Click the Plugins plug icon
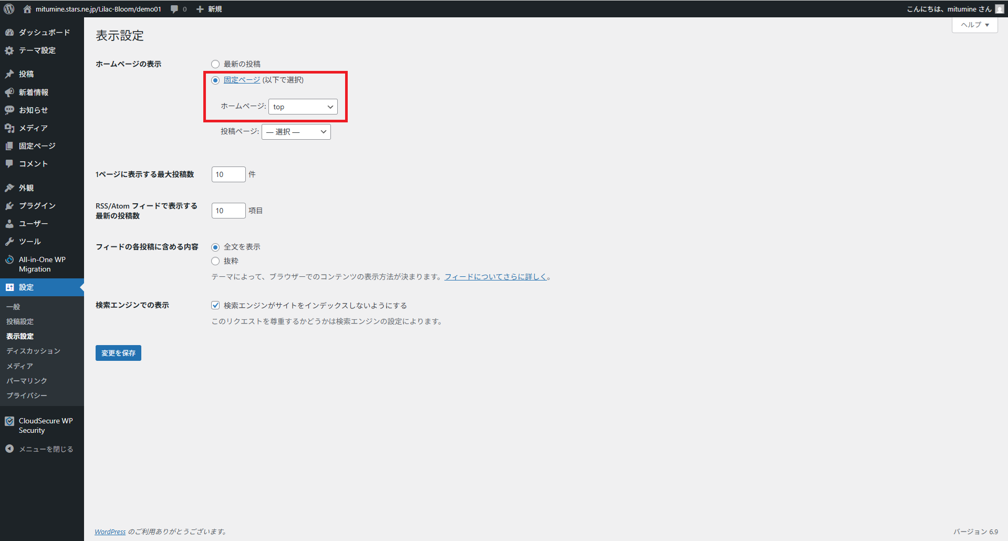This screenshot has width=1008, height=541. click(9, 206)
